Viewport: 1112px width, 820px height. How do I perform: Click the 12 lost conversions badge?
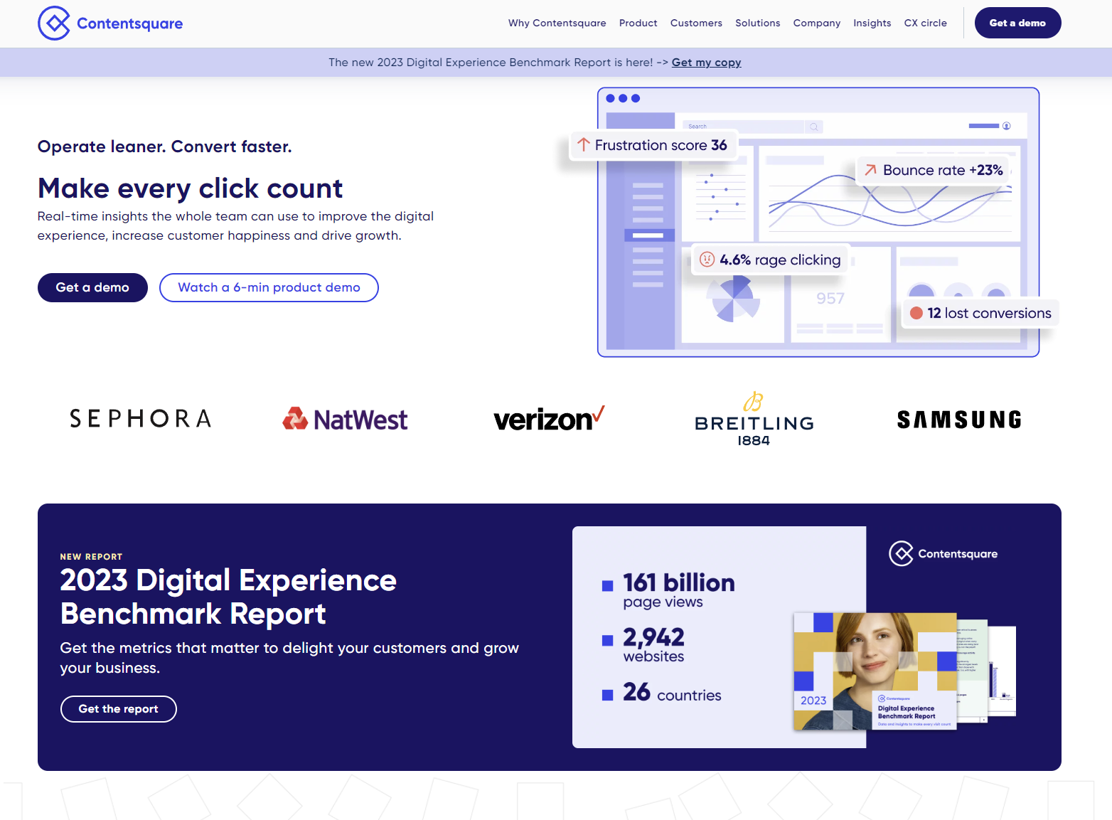[x=980, y=313]
